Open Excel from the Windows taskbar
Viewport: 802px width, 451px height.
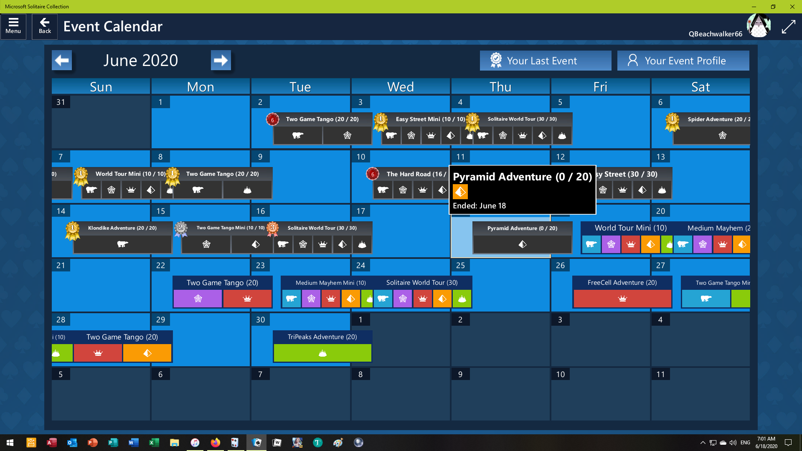click(x=154, y=443)
